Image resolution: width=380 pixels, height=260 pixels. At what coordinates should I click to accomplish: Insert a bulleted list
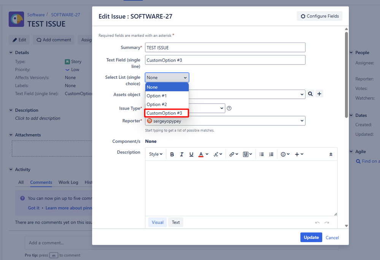261,154
